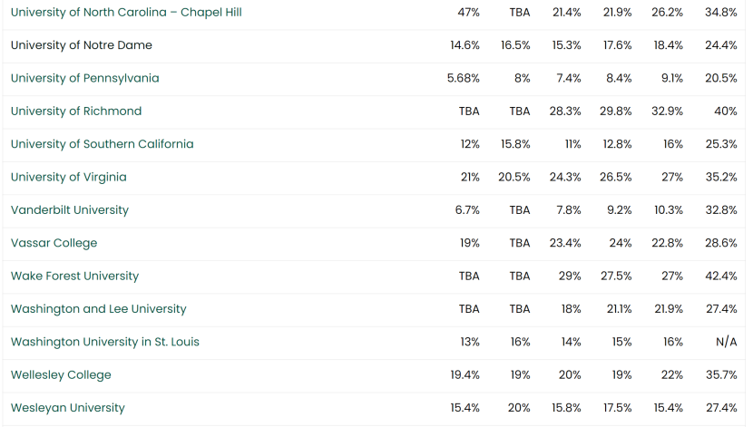This screenshot has height=427, width=753.
Task: Open Washington University in St. Louis link
Action: (105, 342)
